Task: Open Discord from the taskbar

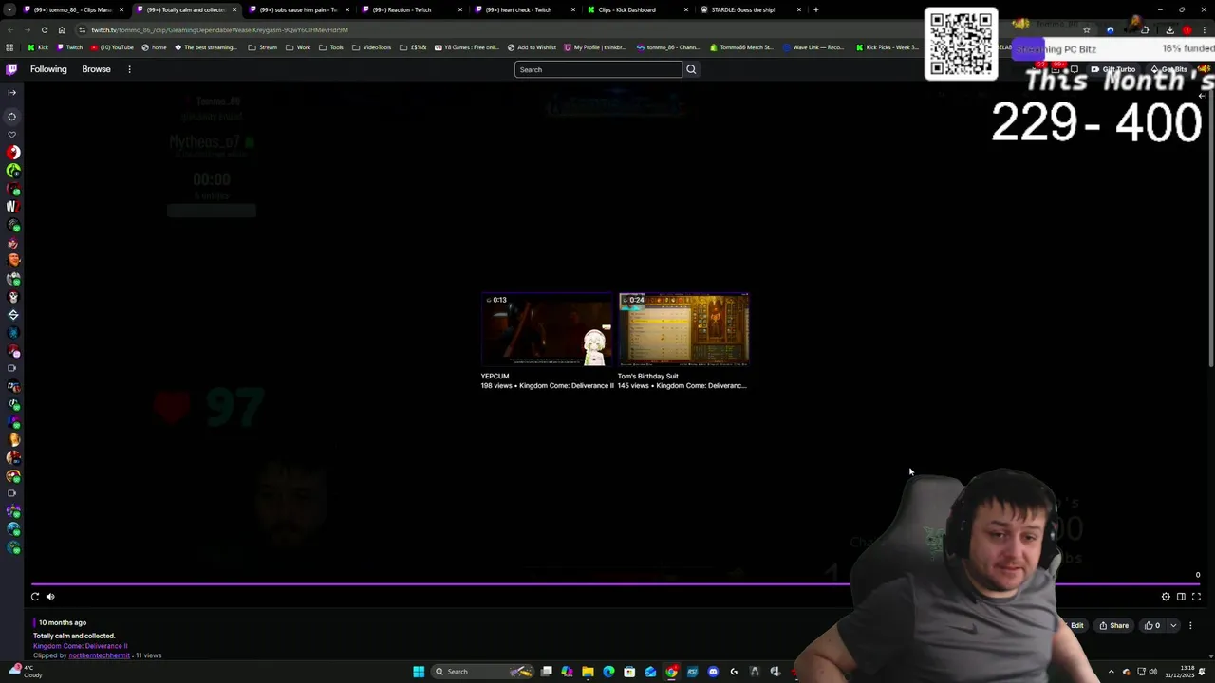Action: 713,672
